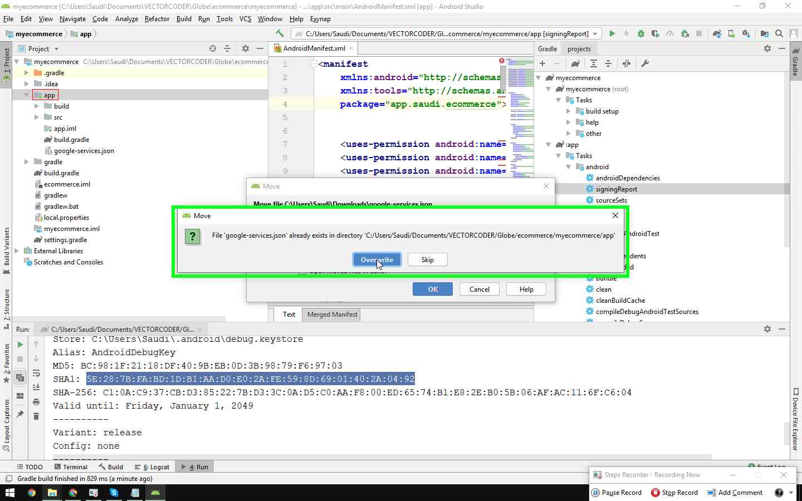Click Run with Coverage shield icon
This screenshot has height=501, width=802.
pos(656,33)
